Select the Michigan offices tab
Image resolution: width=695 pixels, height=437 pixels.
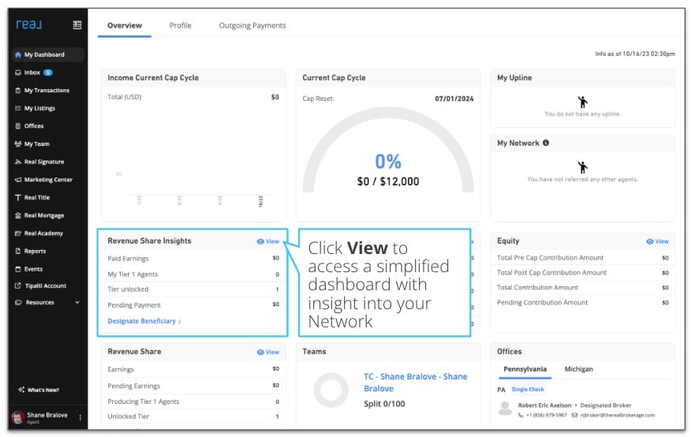[578, 369]
